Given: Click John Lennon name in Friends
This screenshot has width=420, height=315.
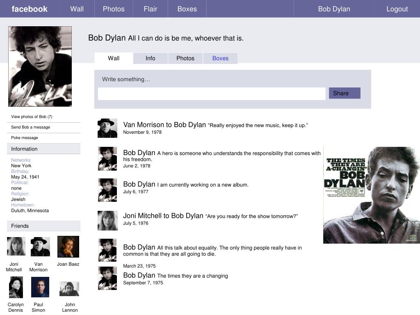Looking at the screenshot, I should coord(70,307).
